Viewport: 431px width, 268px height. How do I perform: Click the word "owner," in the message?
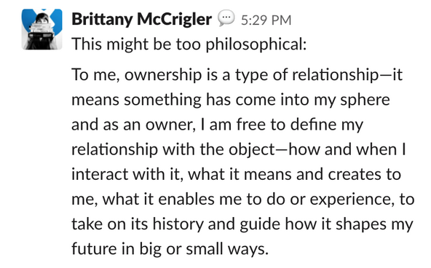[x=170, y=125]
